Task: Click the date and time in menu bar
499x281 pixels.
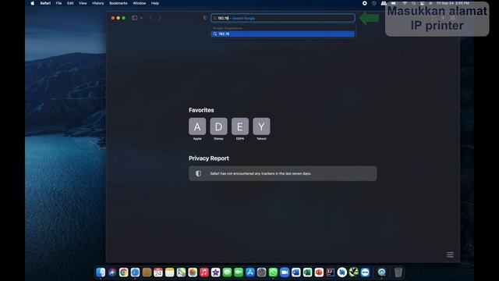Action: click(x=452, y=3)
